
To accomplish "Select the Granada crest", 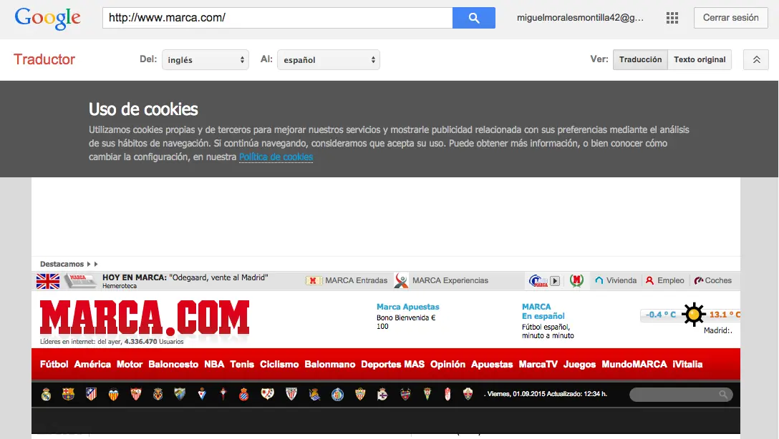I will pos(447,394).
